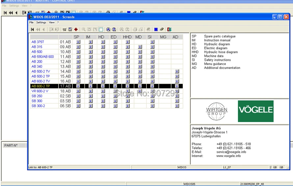Open the View menu in Screeds window
The width and height of the screenshot is (293, 186).
[52, 23]
